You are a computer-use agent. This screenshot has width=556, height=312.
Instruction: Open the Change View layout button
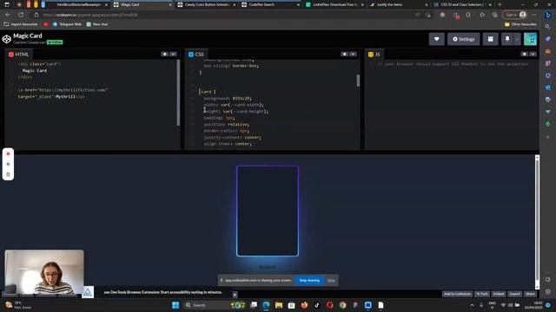tap(490, 39)
